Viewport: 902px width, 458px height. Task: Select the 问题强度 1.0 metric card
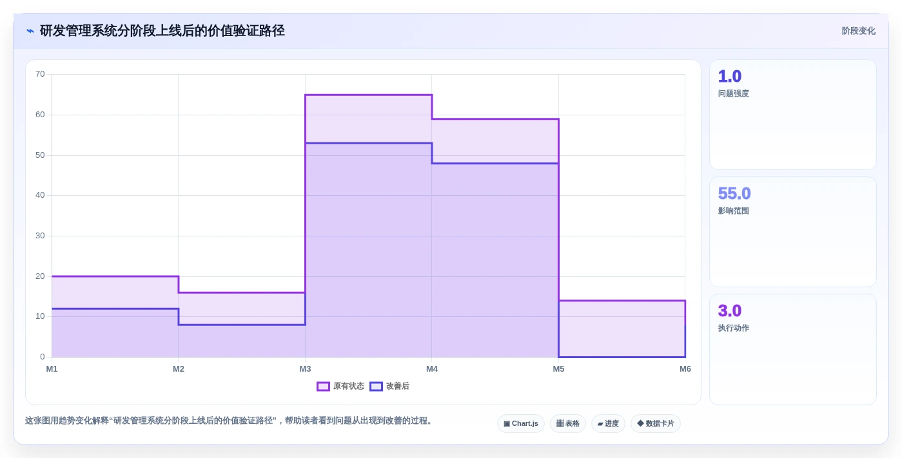pos(793,115)
